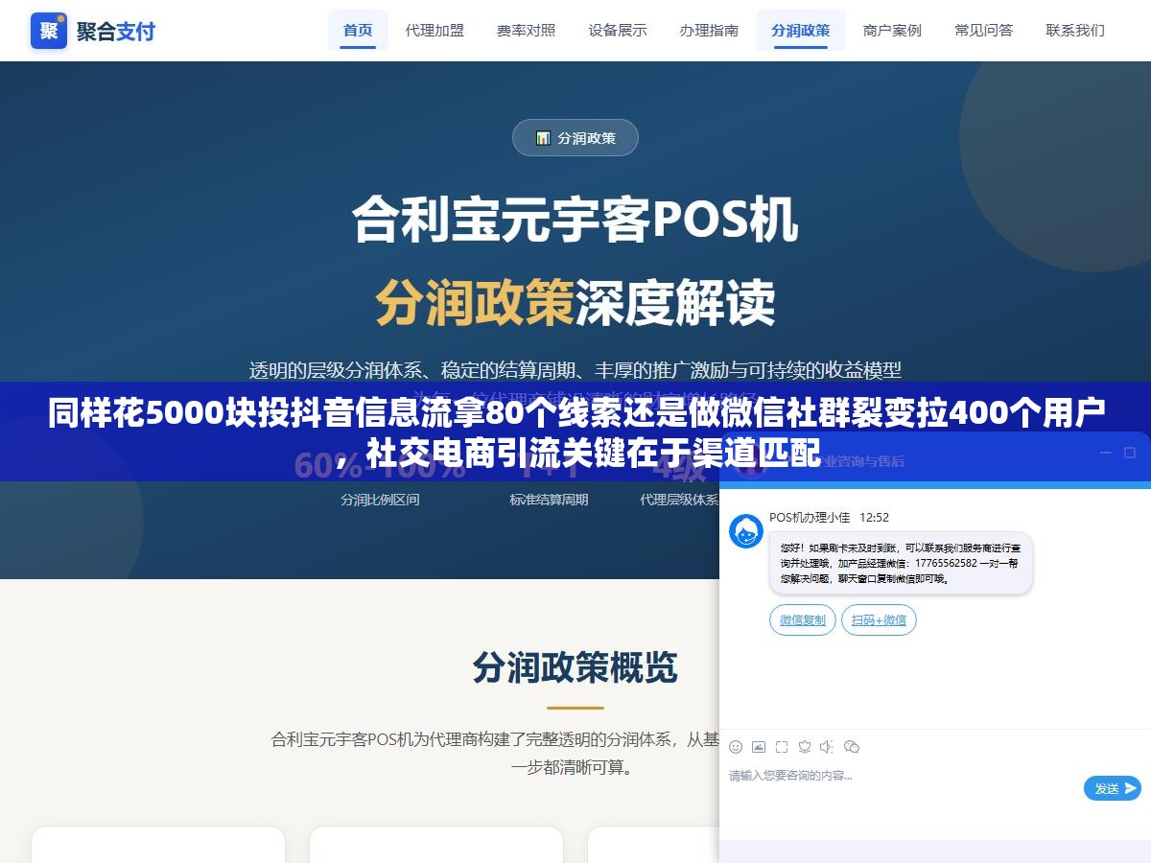Click the 合利宝元宇客POS机 hero title

click(575, 220)
